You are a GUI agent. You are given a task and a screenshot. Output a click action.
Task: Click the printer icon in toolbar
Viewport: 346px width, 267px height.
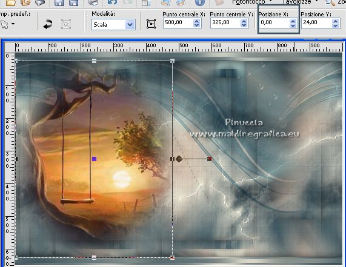93,2
